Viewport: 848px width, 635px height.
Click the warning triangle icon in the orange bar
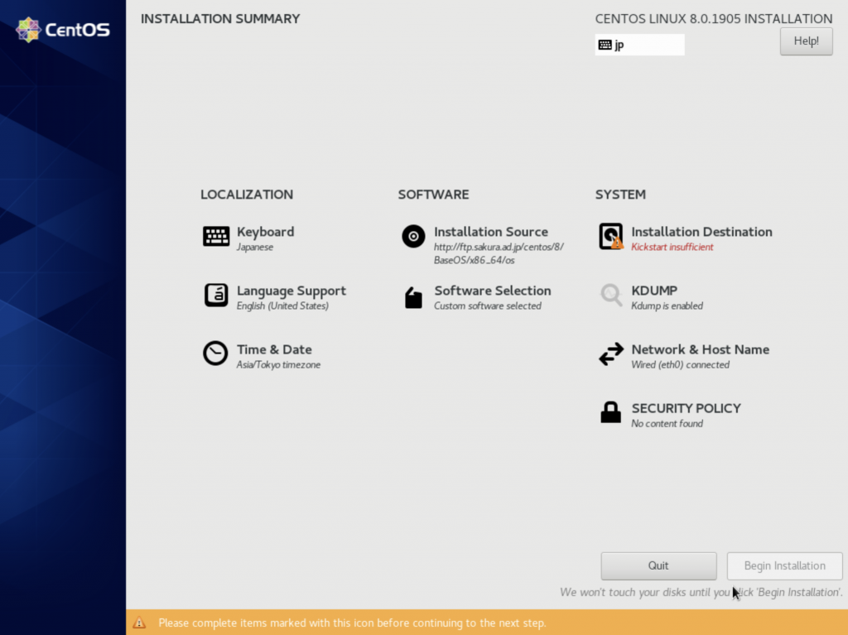139,623
